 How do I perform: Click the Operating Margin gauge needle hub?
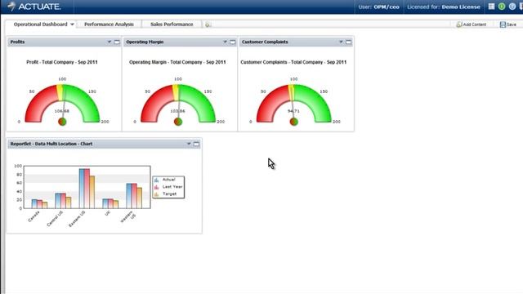[x=178, y=122]
